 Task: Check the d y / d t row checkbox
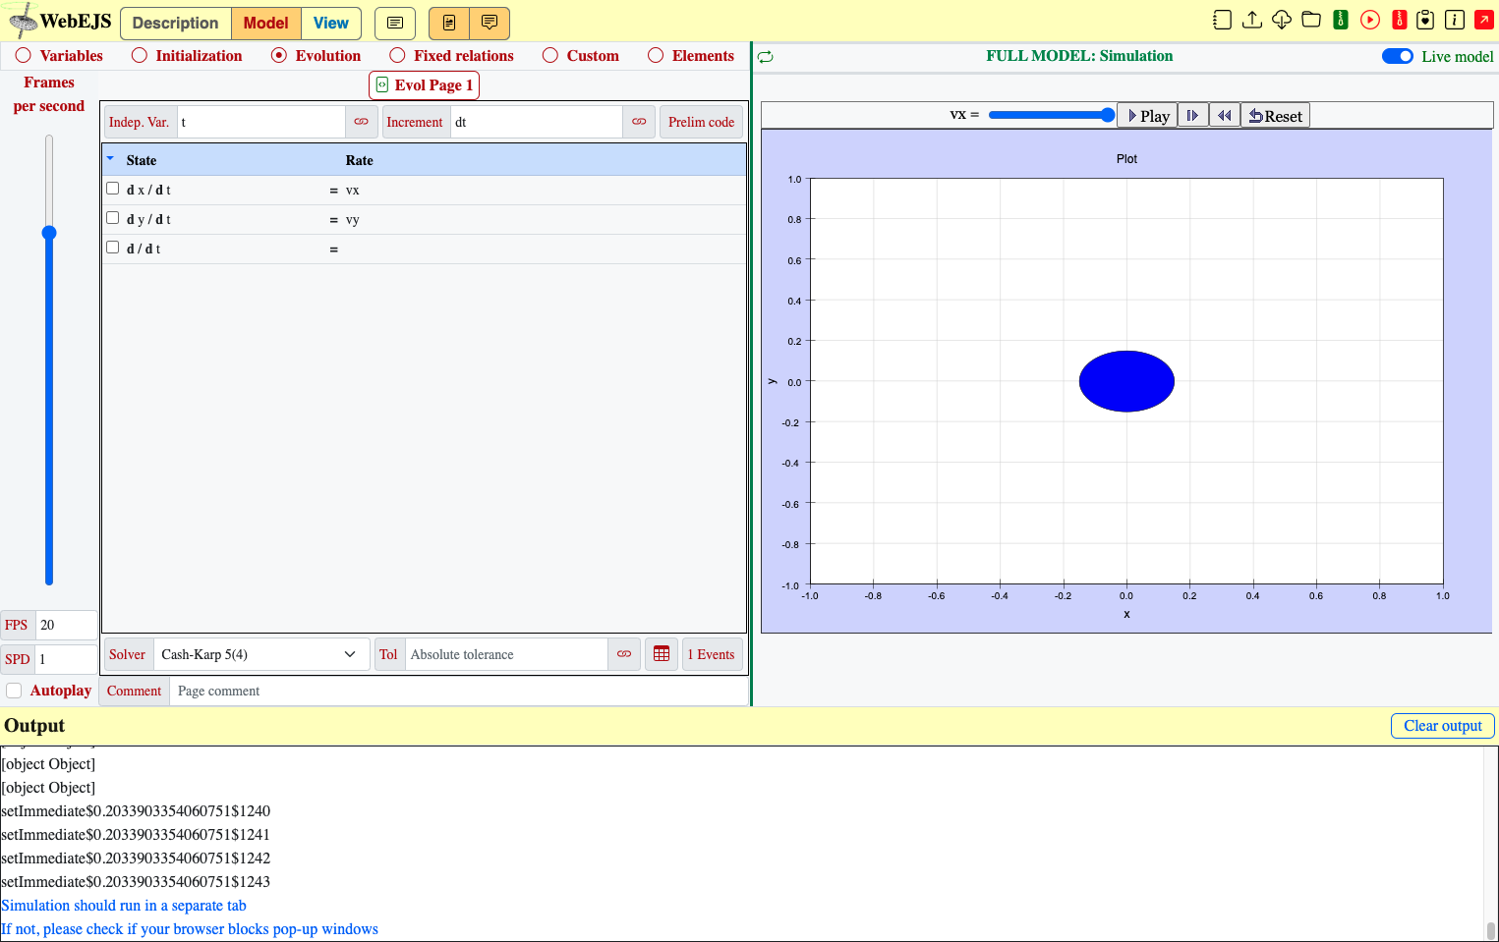pos(113,218)
